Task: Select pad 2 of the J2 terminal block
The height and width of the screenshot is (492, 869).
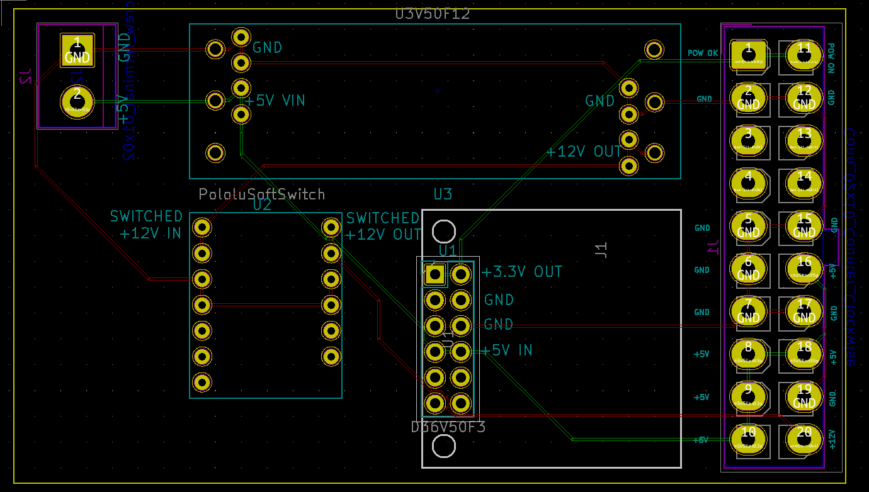Action: pos(77,101)
